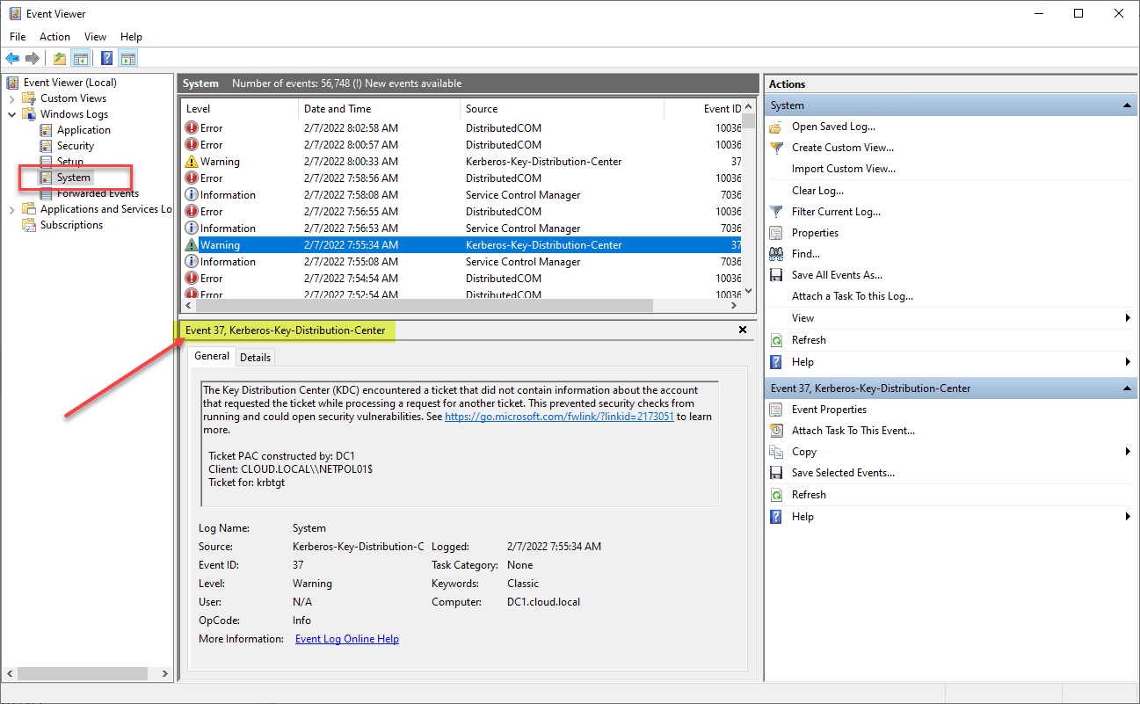Viewport: 1140px width, 704px height.
Task: Switch to the Details tab
Action: [255, 357]
